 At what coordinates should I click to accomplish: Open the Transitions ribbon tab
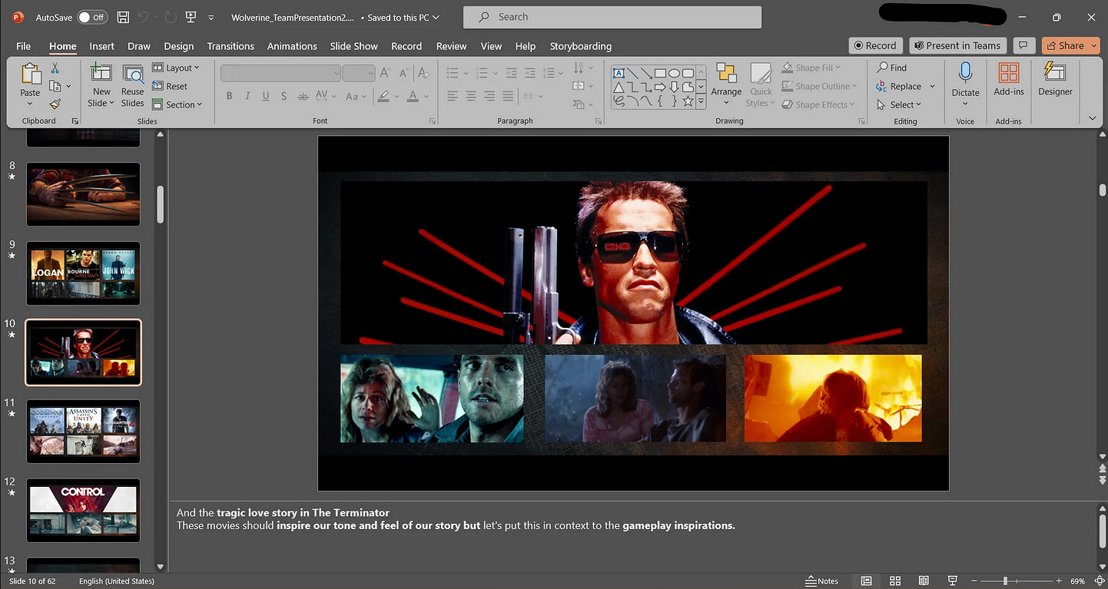click(x=231, y=46)
